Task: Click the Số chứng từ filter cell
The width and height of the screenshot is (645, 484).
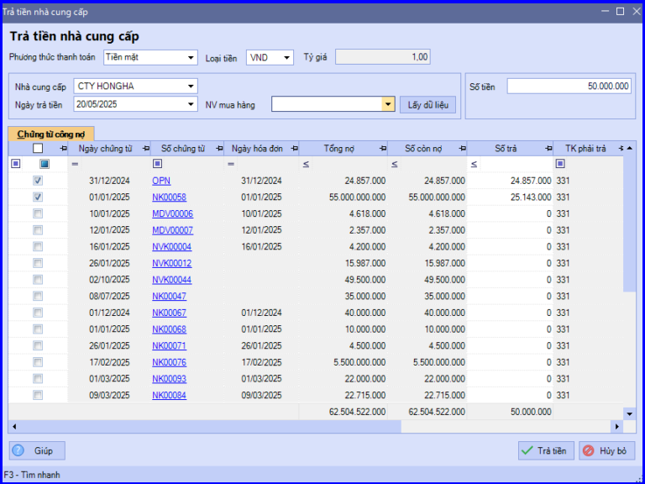Action: [x=187, y=164]
